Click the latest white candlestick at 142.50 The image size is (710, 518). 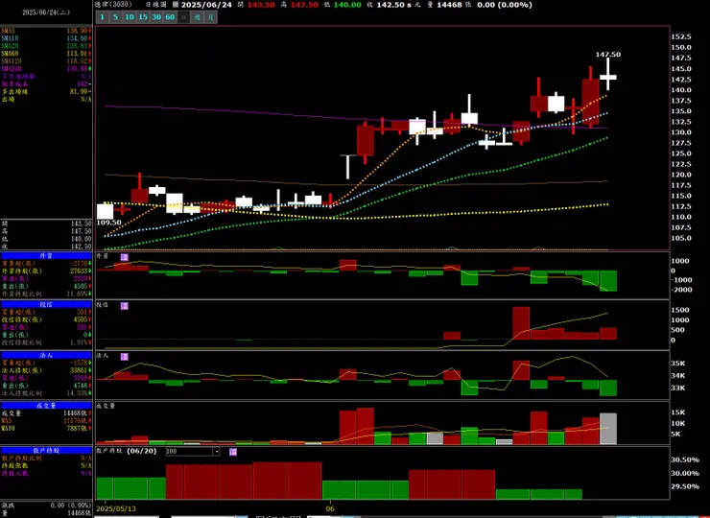[608, 77]
